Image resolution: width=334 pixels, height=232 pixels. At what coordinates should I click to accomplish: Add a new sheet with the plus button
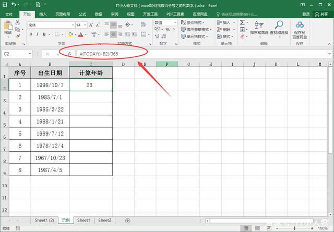coord(127,221)
